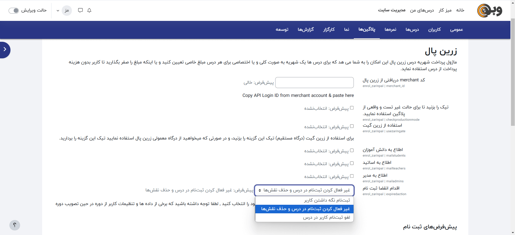515x235 pixels.
Task: Open the 'گزارش‌ها' tab
Action: 306,29
